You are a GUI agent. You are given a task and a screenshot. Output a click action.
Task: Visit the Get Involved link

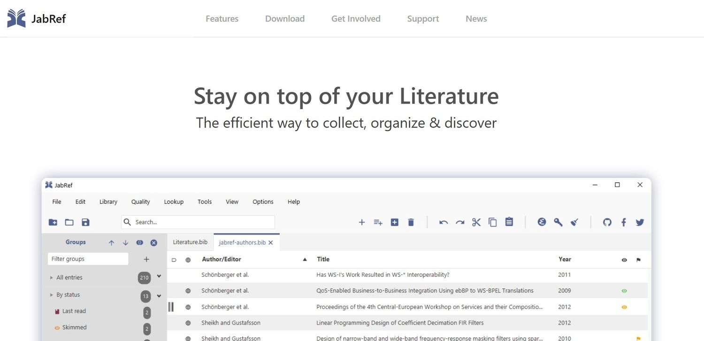(356, 19)
